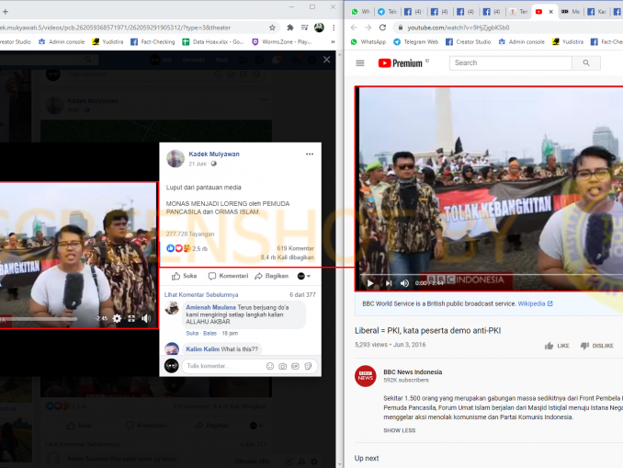Open the Extensions puzzle icon in the left browser
This screenshot has height=468, width=623.
[x=290, y=28]
